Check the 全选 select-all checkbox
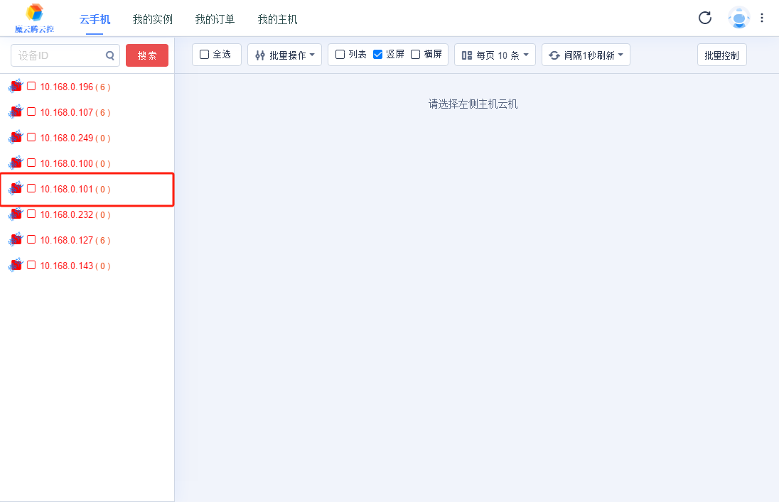 point(205,55)
